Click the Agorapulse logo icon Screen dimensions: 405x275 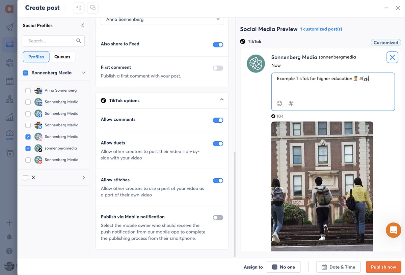(x=9, y=8)
